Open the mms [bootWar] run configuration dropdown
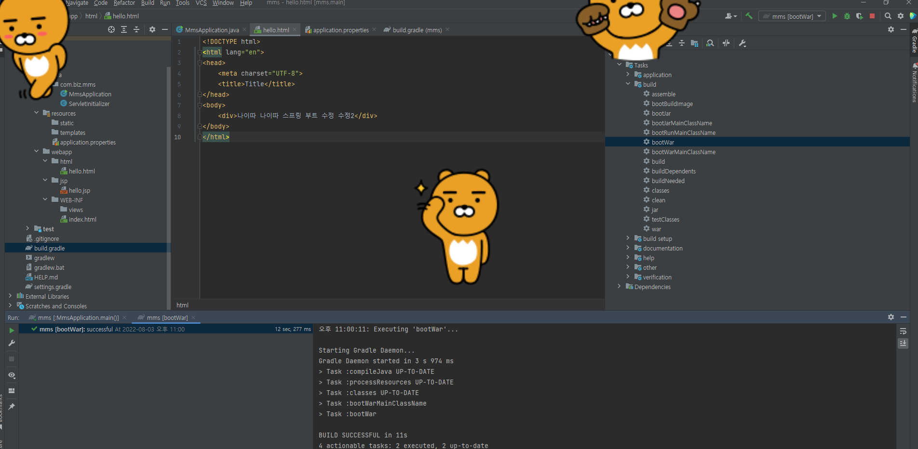Image resolution: width=918 pixels, height=449 pixels. tap(792, 16)
